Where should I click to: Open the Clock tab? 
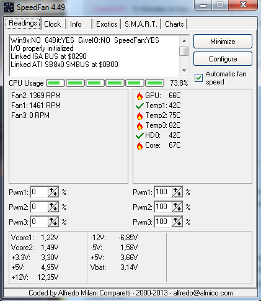tap(53, 24)
